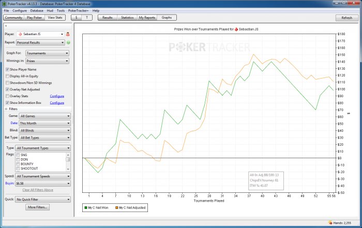362x228 pixels.
Task: Select the $ cash games button
Action: [x=77, y=18]
